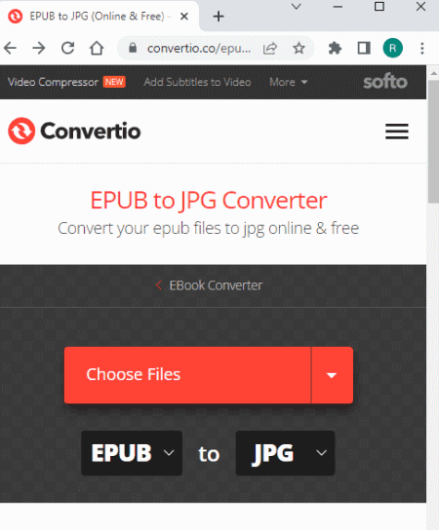Open the EPUB source format dropdown
The width and height of the screenshot is (439, 530).
pos(132,453)
